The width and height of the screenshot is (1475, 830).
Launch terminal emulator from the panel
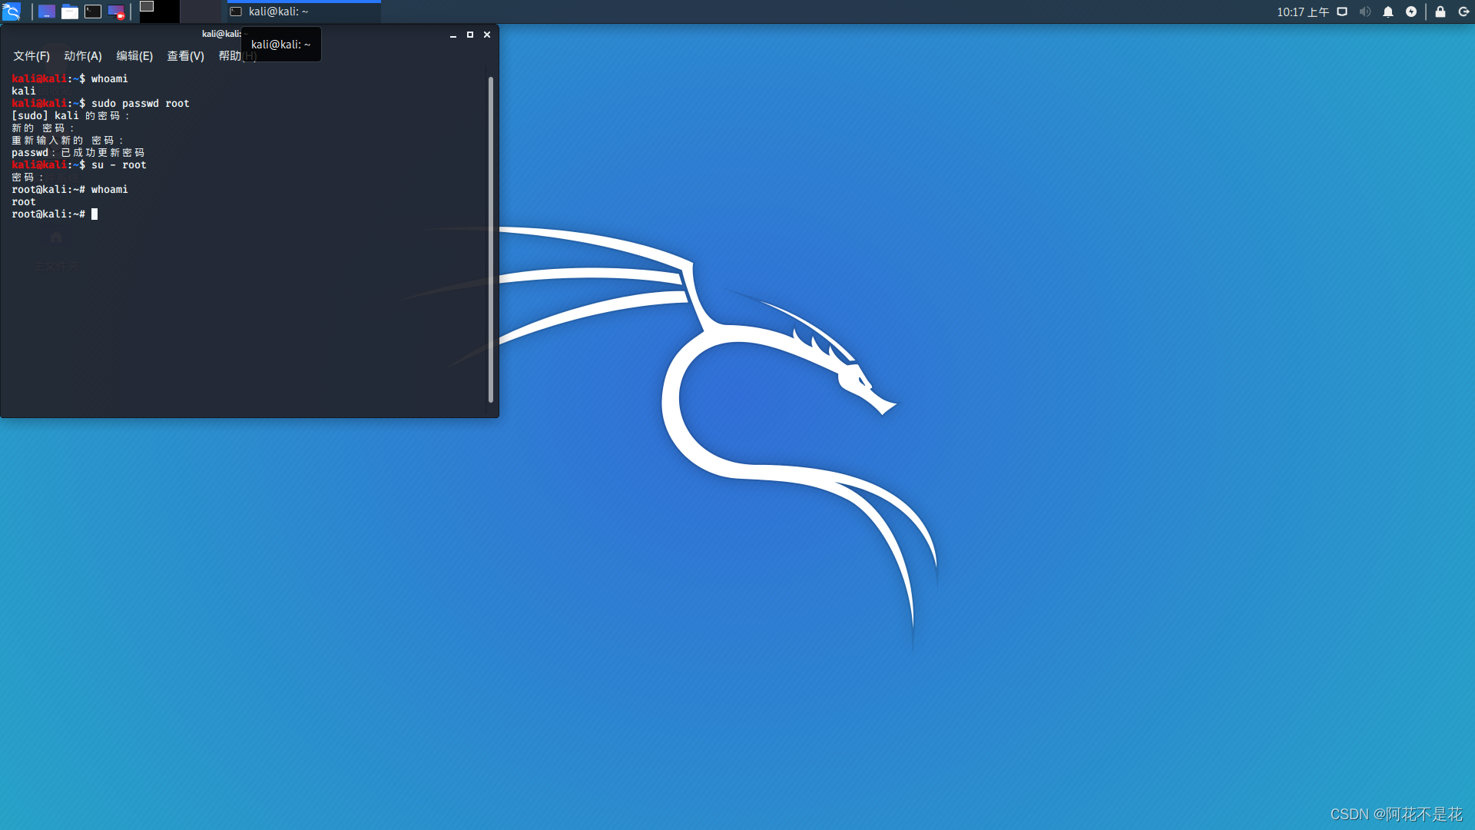click(x=93, y=12)
